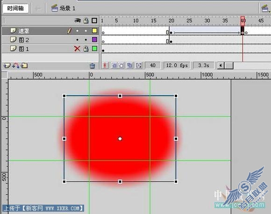
Task: Select the 场景 1 scene label
Action: pyautogui.click(x=67, y=8)
